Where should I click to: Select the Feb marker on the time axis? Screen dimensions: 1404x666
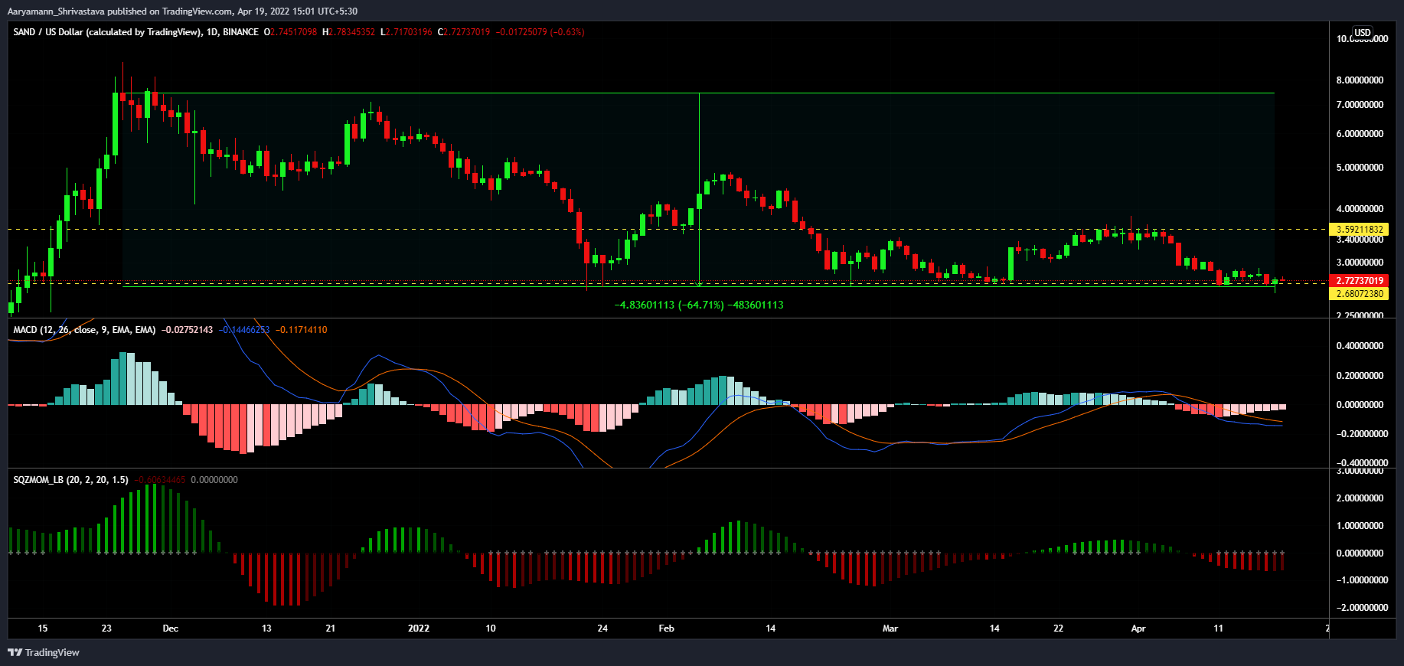pos(666,628)
